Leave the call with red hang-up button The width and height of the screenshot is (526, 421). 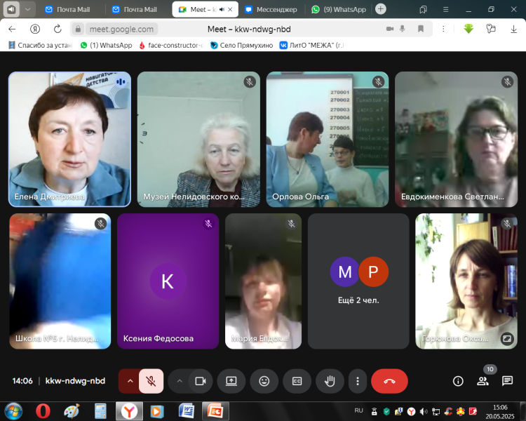click(389, 381)
